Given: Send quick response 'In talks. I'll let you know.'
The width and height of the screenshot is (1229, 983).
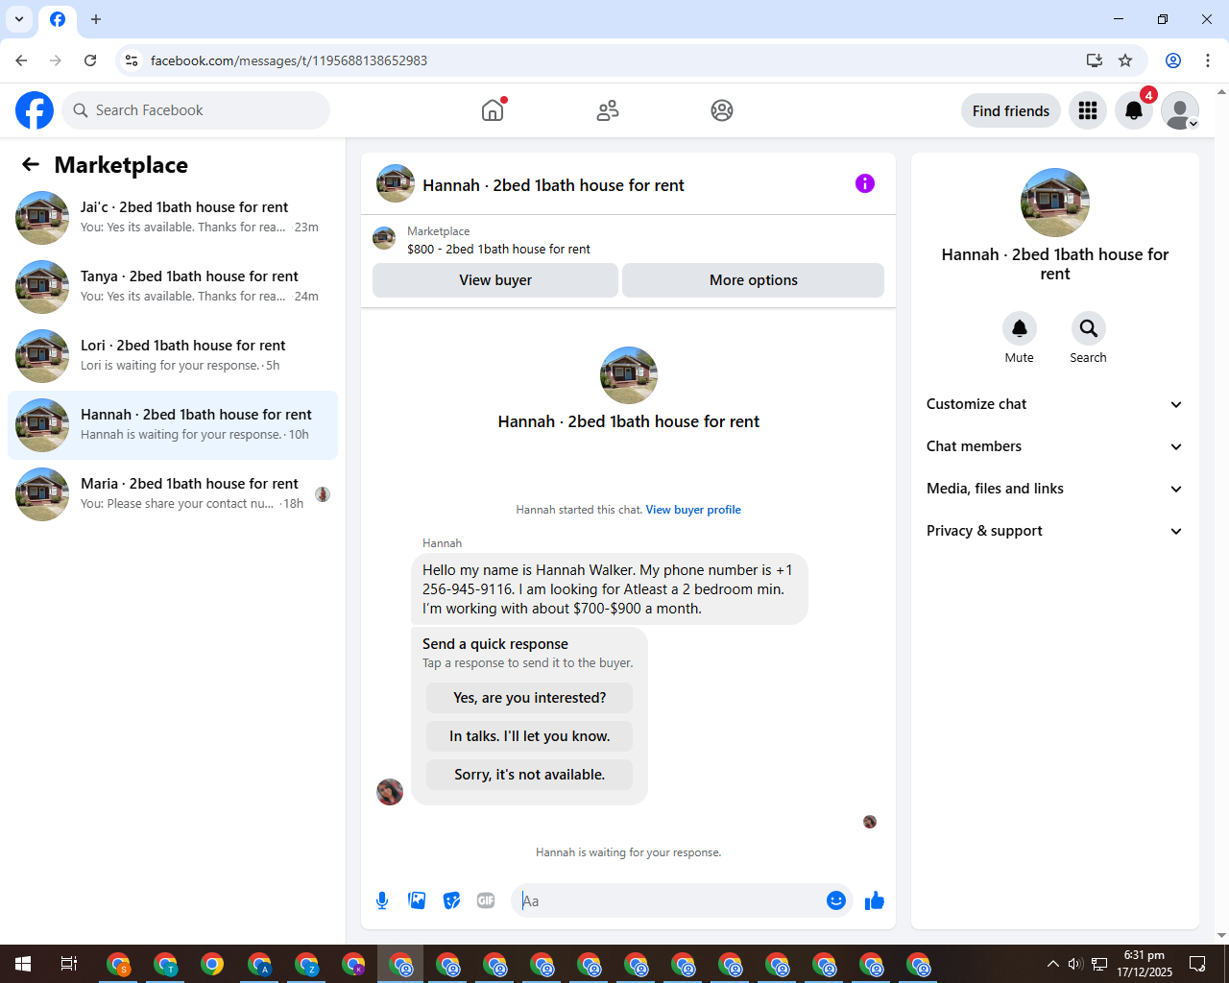Looking at the screenshot, I should click(530, 736).
